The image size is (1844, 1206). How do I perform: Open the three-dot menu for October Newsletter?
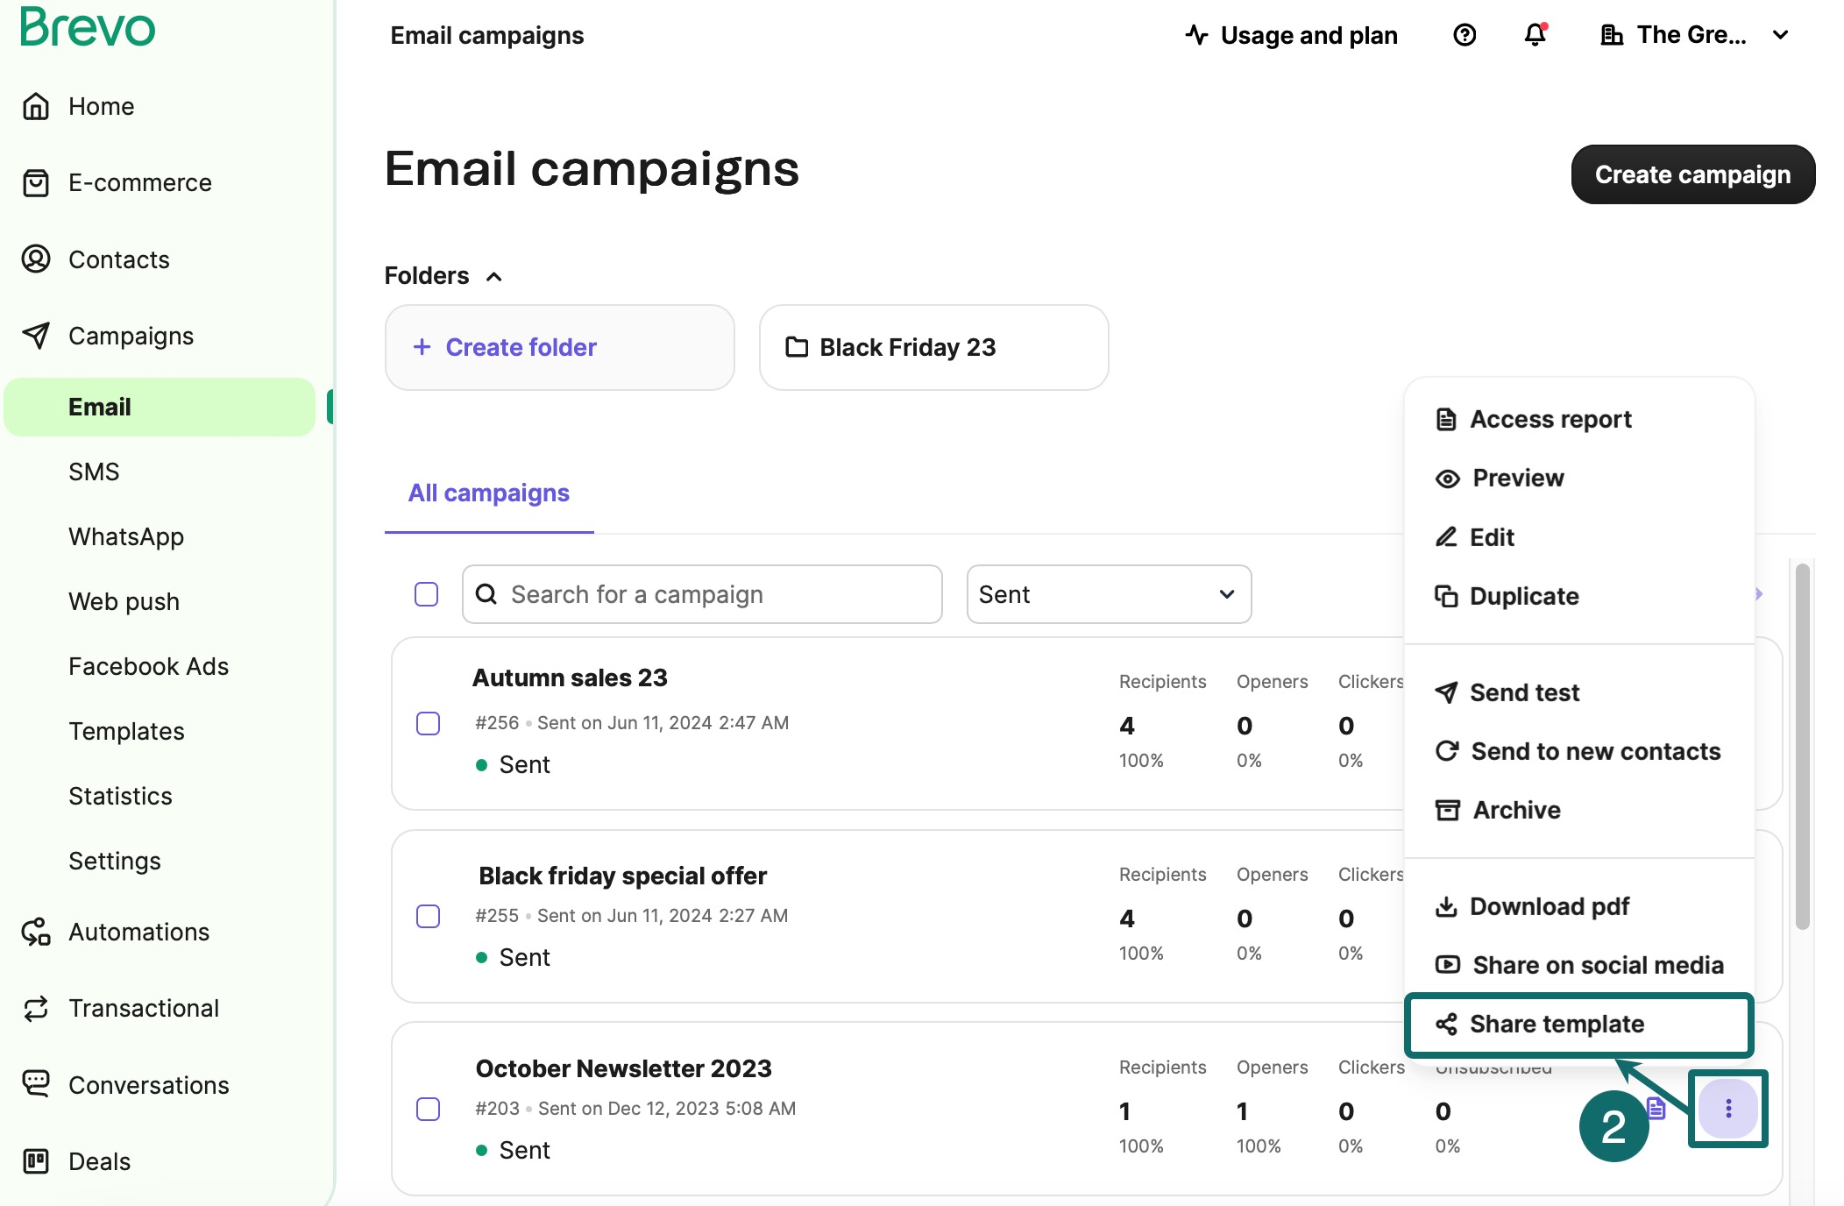tap(1727, 1109)
